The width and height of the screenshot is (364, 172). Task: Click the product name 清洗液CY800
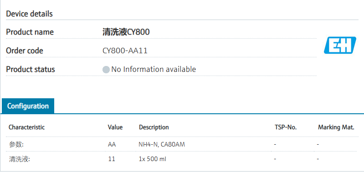tap(126, 32)
